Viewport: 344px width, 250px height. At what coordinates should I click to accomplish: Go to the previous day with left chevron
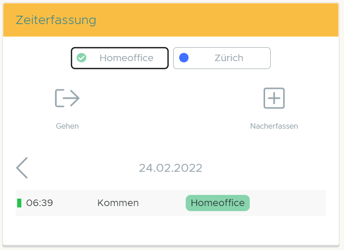point(22,168)
